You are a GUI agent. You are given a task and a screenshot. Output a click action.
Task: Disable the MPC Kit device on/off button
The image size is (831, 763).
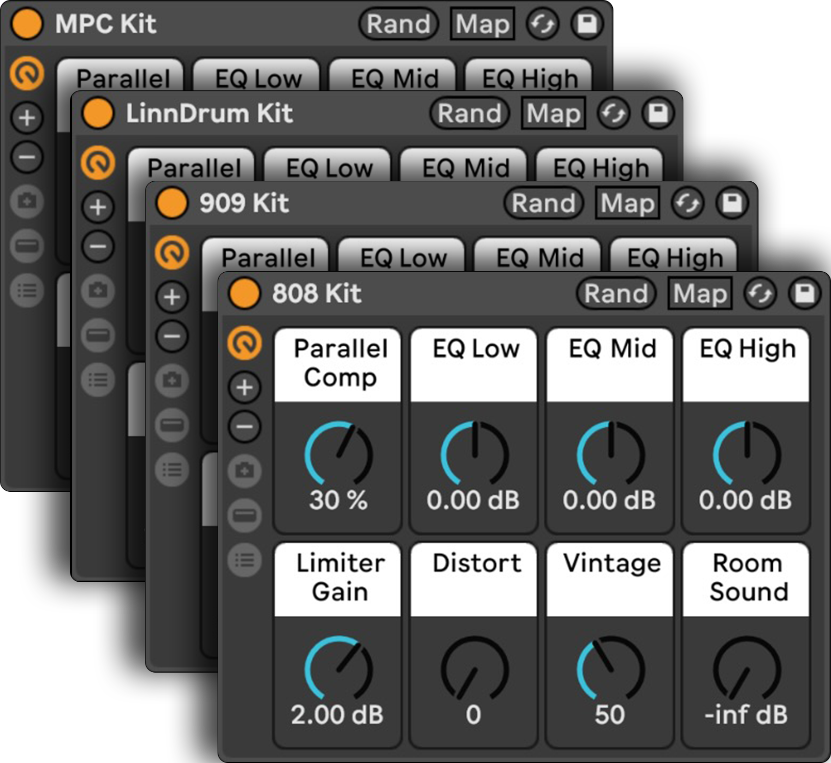coord(27,24)
